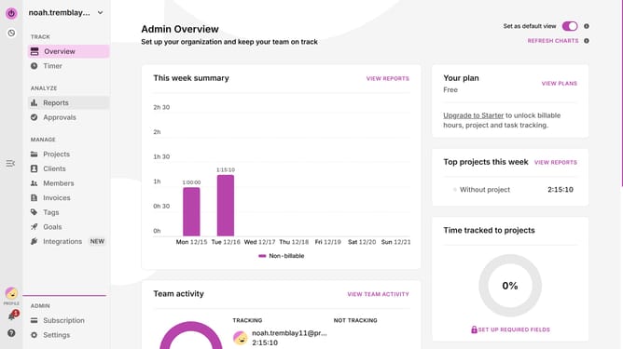Click Refresh Charts button
Screen dimensions: 623x349
(553, 41)
